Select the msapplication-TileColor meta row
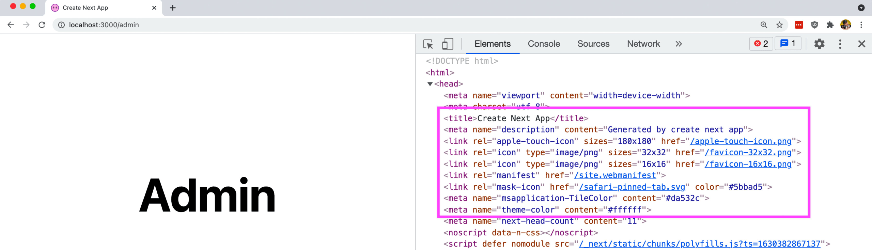872x250 pixels. point(576,198)
